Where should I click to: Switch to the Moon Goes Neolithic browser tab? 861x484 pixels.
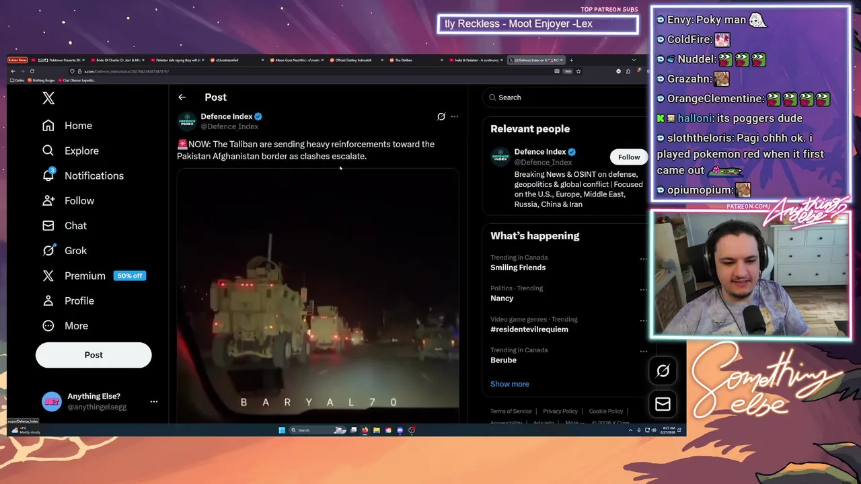[x=295, y=60]
